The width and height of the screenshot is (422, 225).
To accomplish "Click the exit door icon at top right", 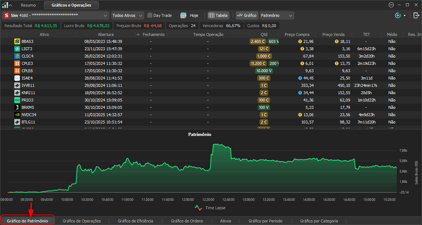I will (417, 15).
